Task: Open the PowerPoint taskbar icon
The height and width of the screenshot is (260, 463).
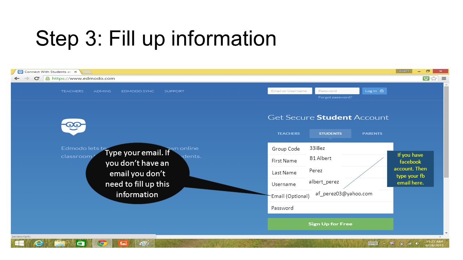Action: pos(123,243)
